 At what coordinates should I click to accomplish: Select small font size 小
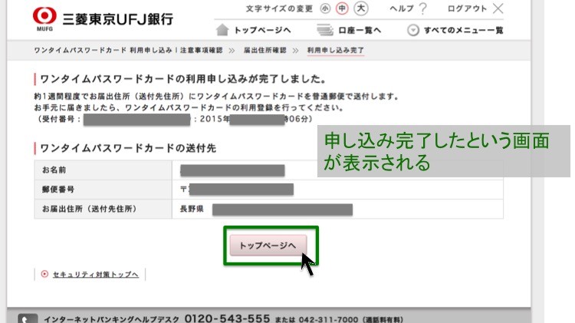click(x=325, y=8)
